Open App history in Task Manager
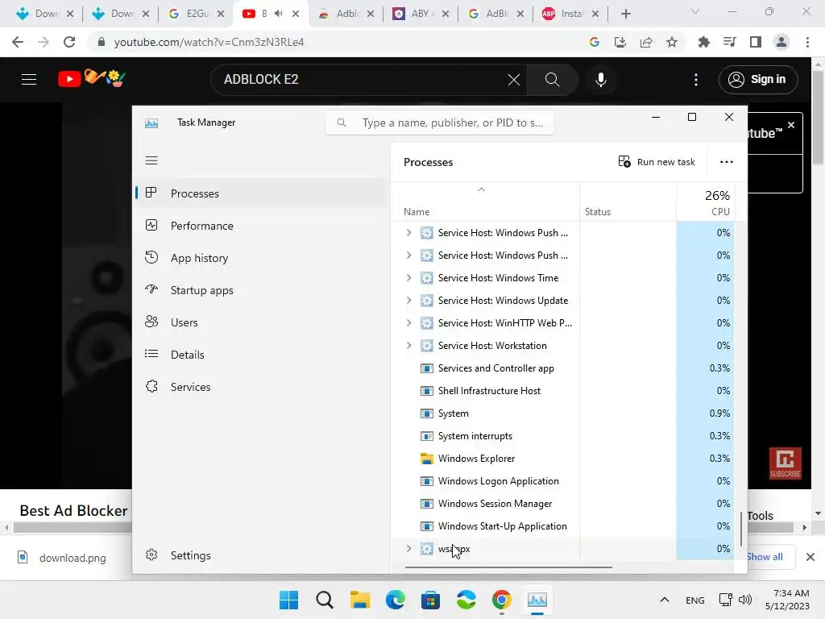This screenshot has height=619, width=825. click(x=261, y=258)
